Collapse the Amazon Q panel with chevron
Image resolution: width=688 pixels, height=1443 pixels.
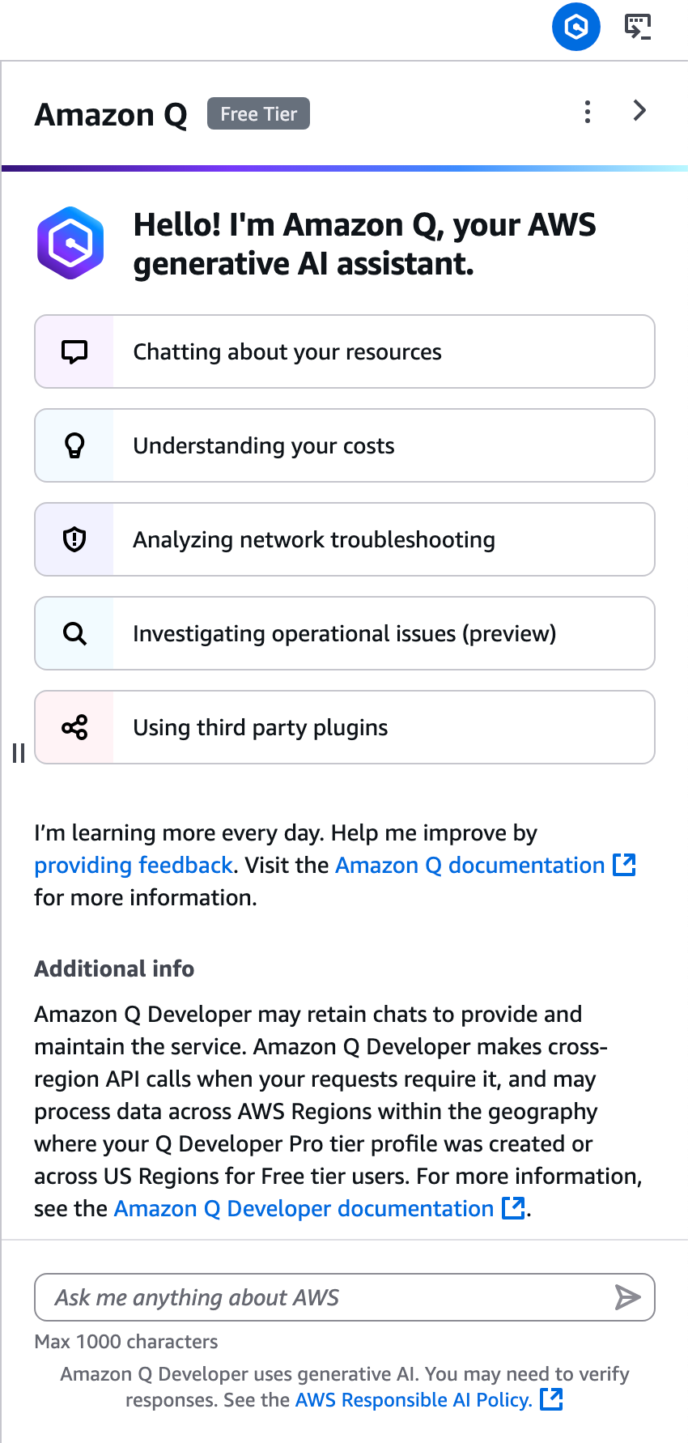point(639,111)
